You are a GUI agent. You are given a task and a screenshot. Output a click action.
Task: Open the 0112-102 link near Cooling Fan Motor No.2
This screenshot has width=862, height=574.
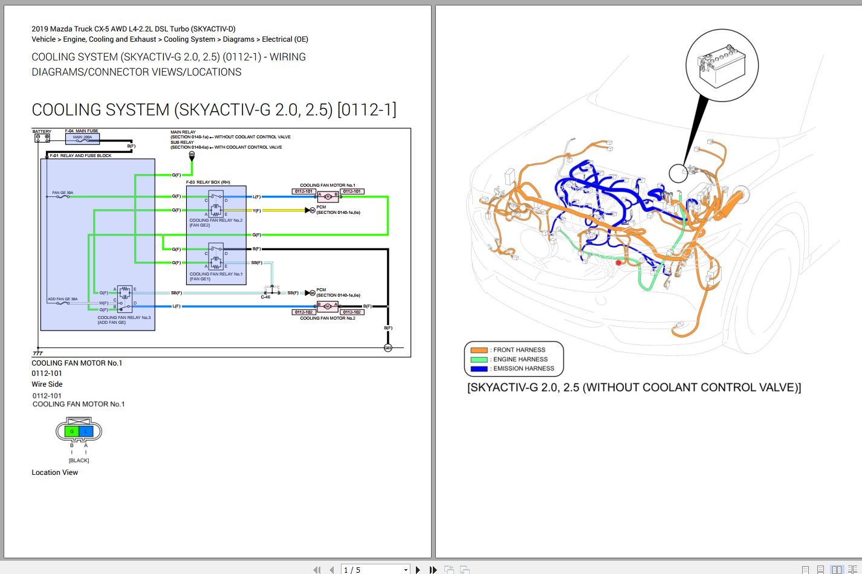click(303, 312)
